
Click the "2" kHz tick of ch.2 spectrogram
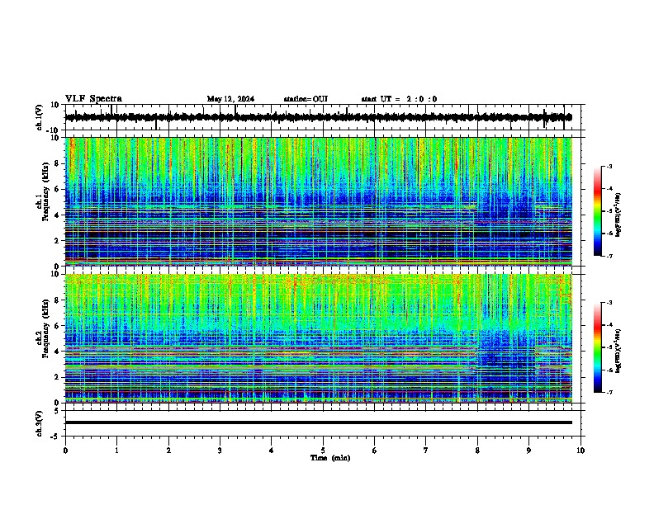(x=57, y=377)
